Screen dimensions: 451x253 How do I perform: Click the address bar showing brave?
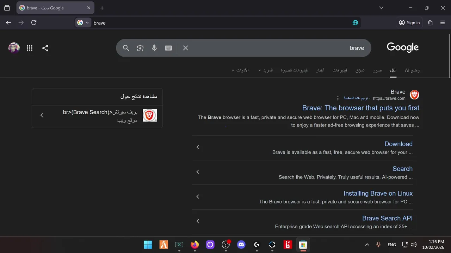coord(218,22)
